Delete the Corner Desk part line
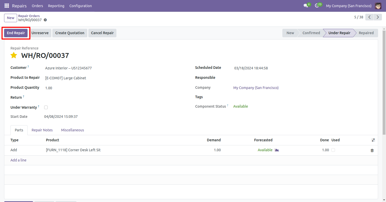The image size is (386, 202). point(372,150)
